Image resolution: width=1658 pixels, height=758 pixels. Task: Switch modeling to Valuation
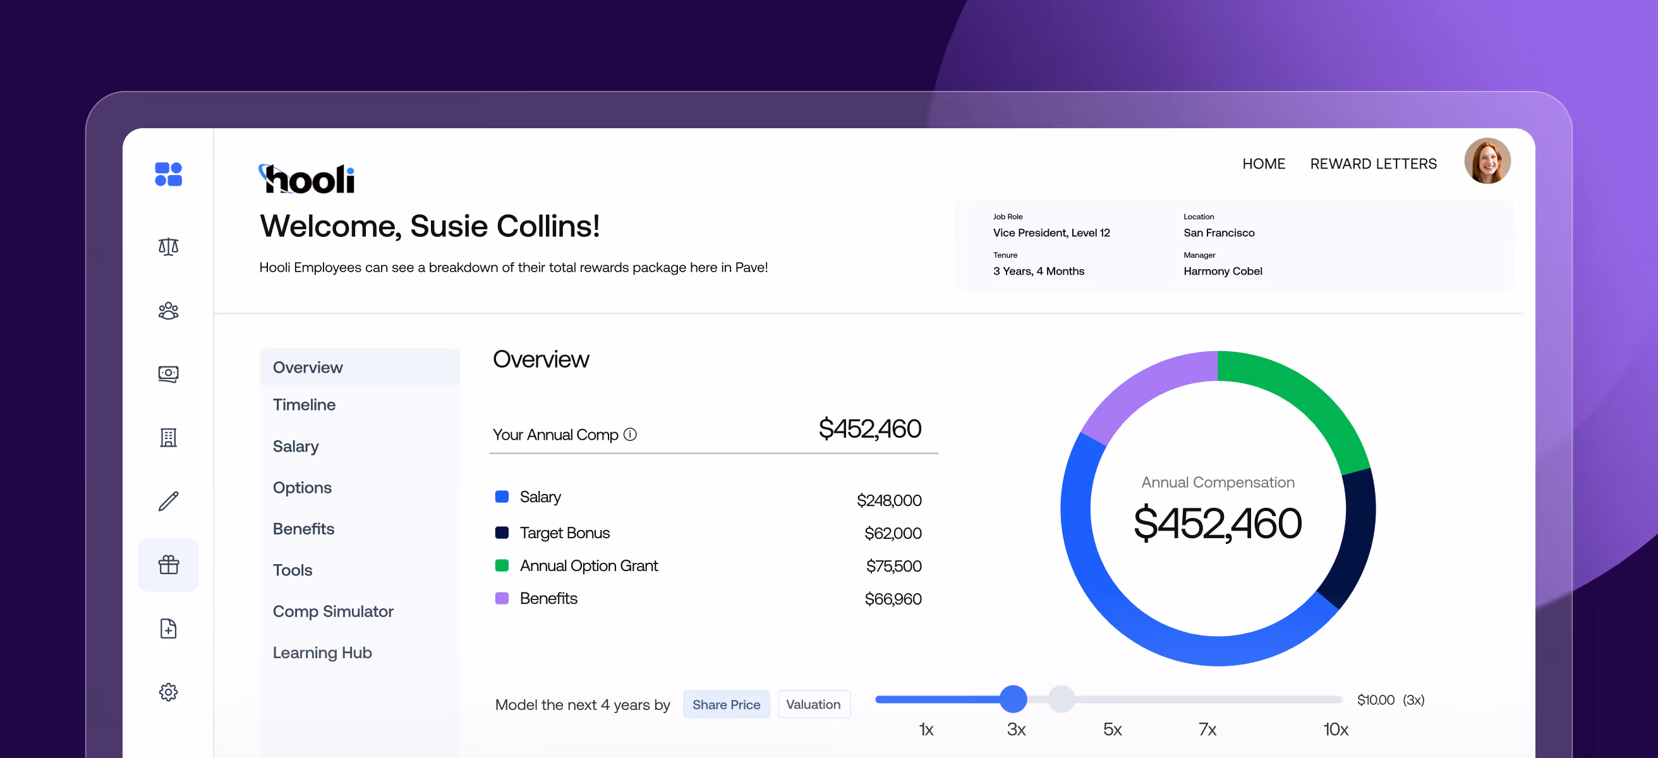coord(813,704)
